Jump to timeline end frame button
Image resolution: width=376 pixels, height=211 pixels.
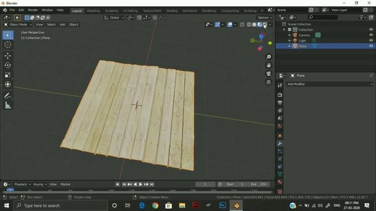point(152,185)
